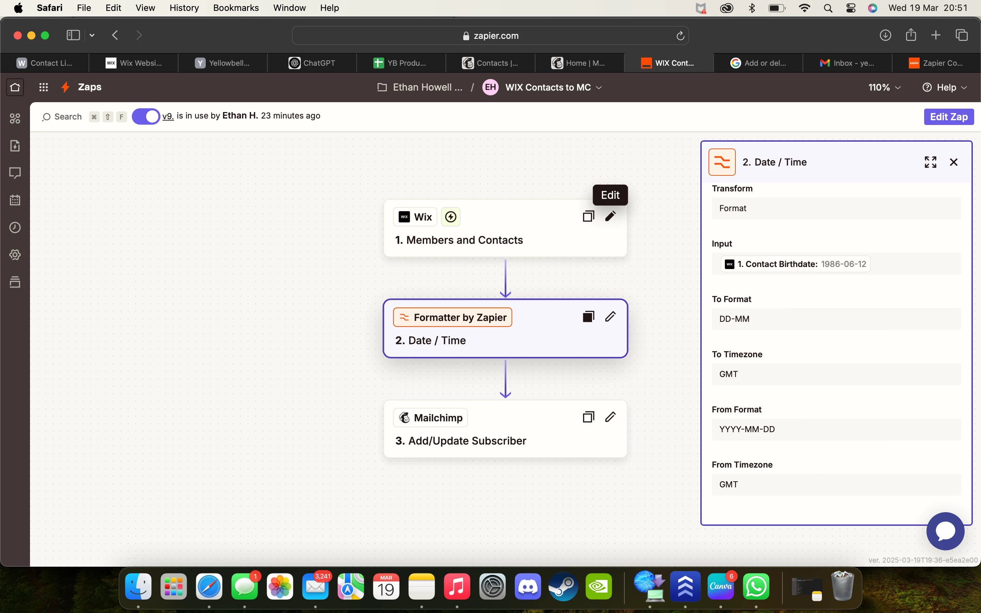Open Safari sidebar chevron dropdown
The image size is (981, 613).
click(92, 35)
